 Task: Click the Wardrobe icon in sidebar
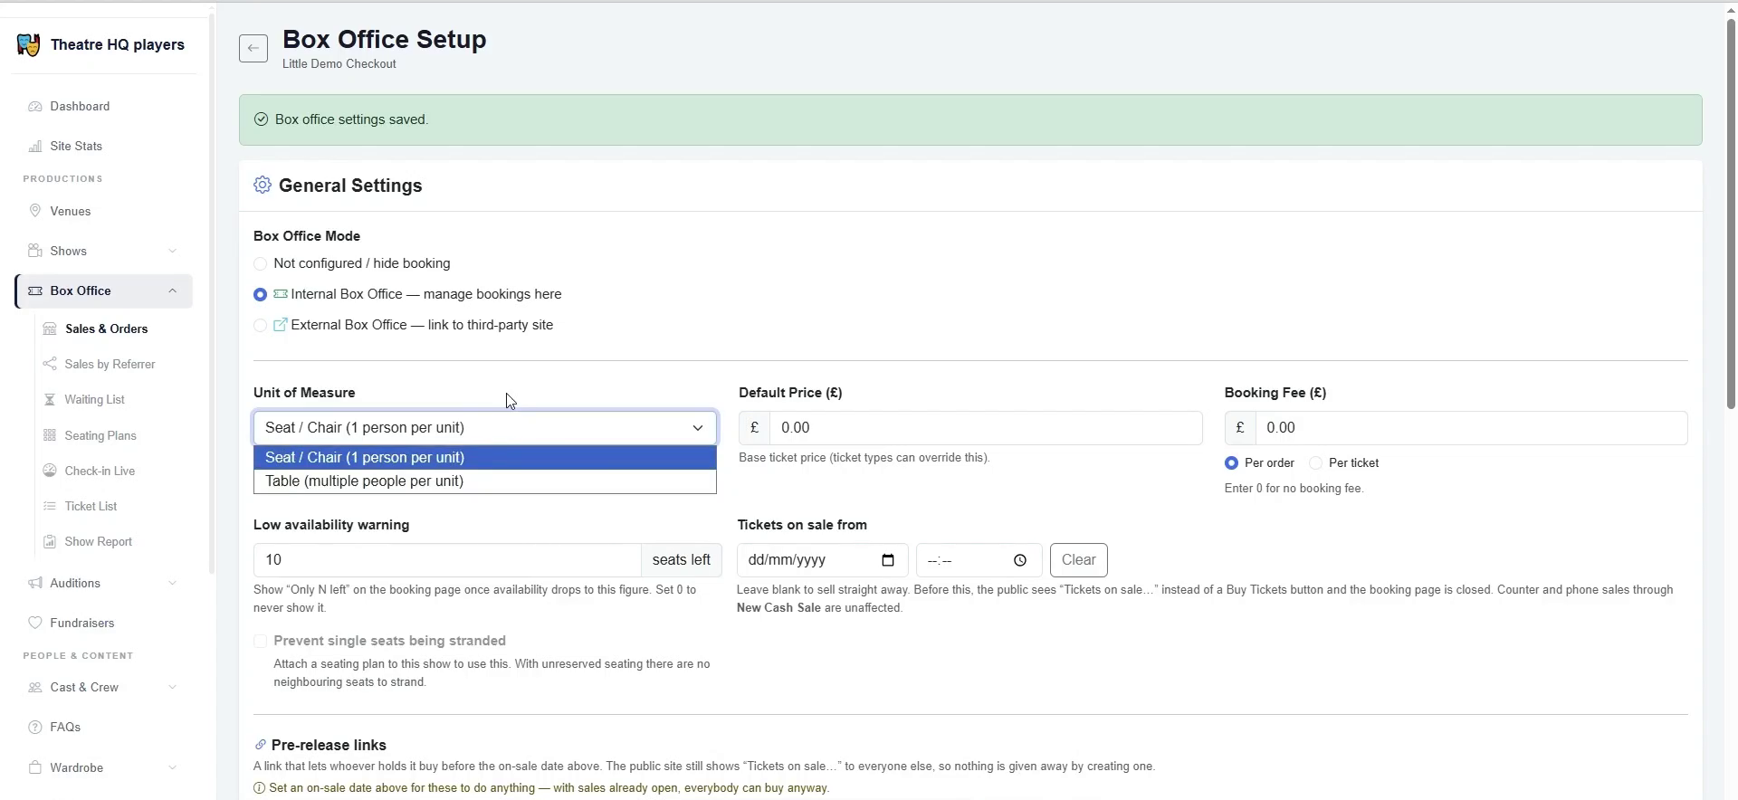(x=35, y=767)
